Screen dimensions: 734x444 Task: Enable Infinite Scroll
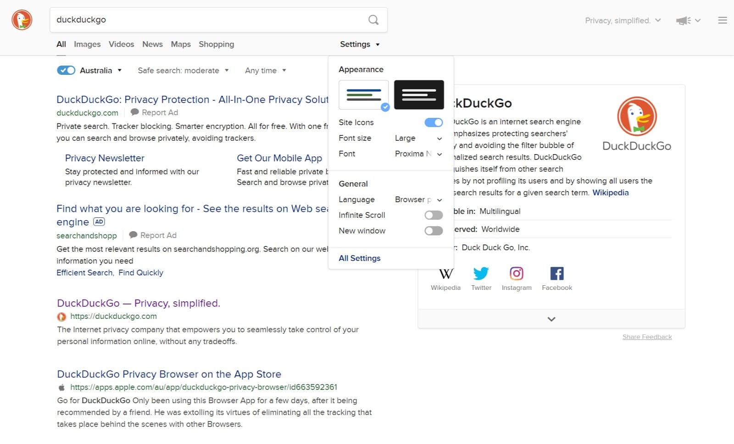[x=433, y=215]
